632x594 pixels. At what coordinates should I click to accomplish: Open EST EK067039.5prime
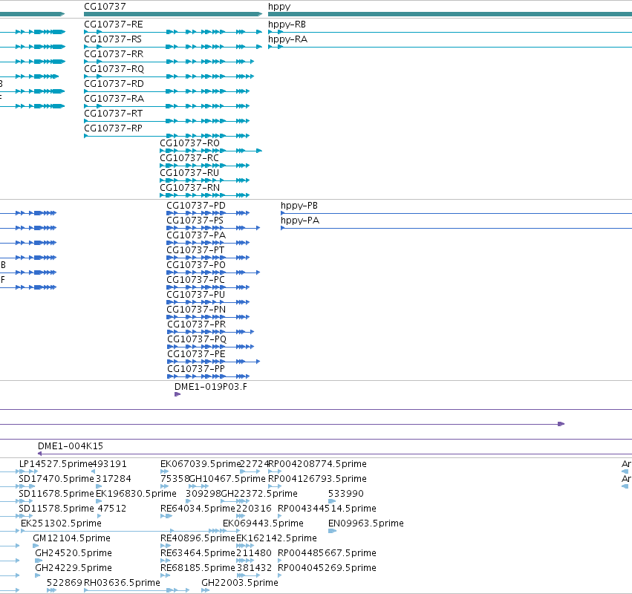pyautogui.click(x=201, y=464)
